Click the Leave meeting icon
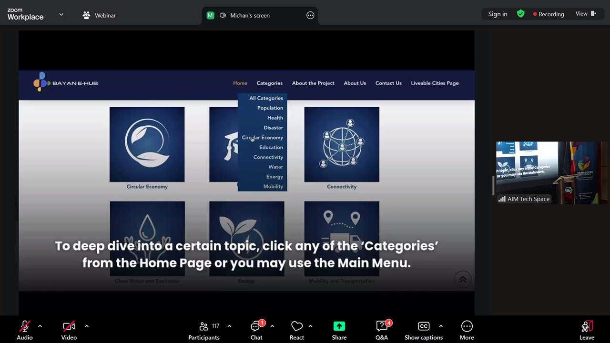Viewport: 610px width, 343px height. pyautogui.click(x=587, y=331)
